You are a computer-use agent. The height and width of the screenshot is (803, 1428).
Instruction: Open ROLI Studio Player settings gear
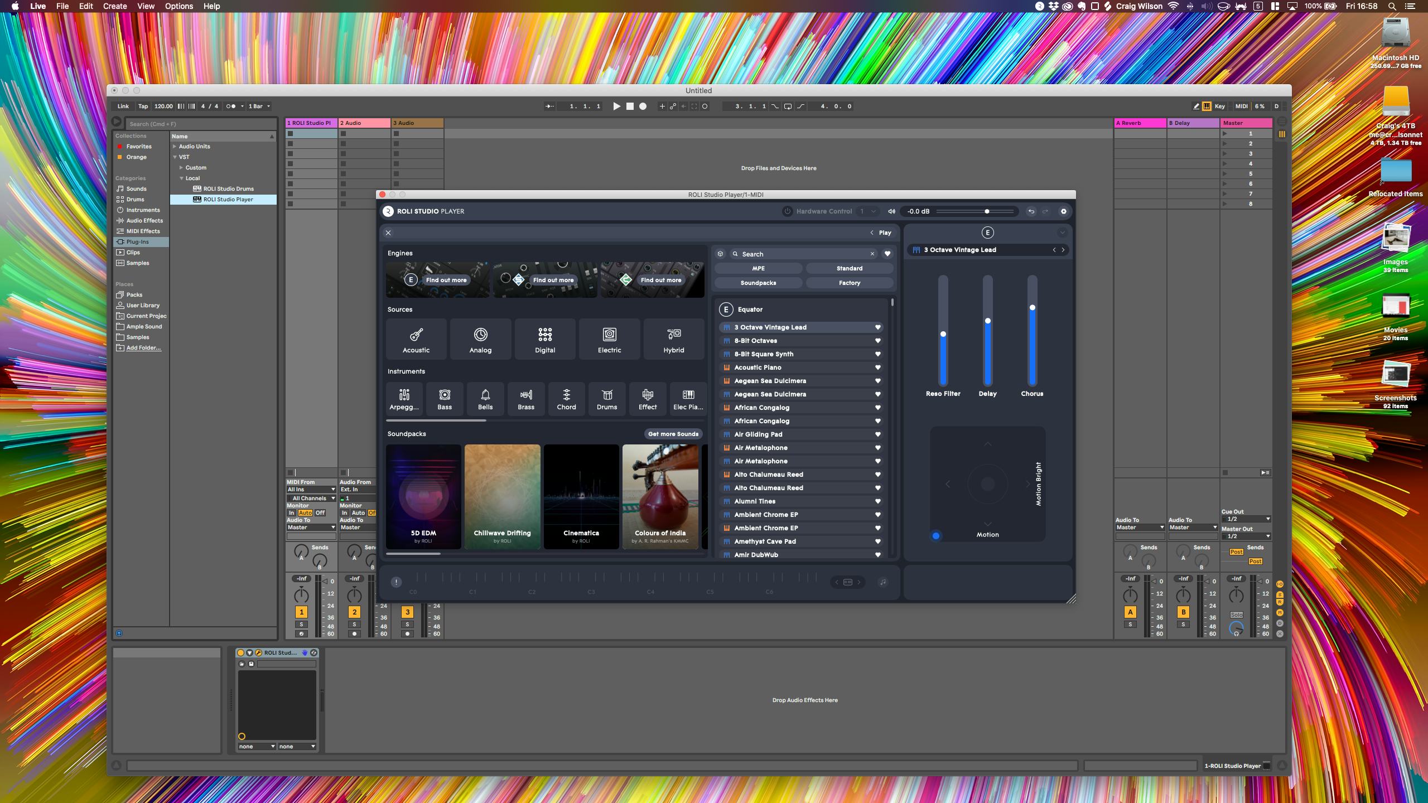1063,211
